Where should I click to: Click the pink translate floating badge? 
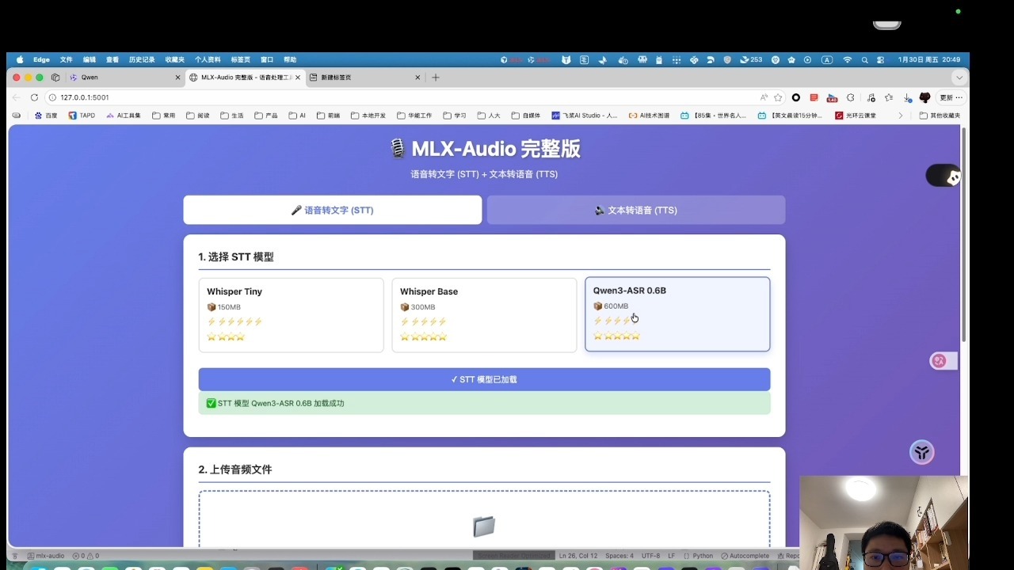point(940,361)
